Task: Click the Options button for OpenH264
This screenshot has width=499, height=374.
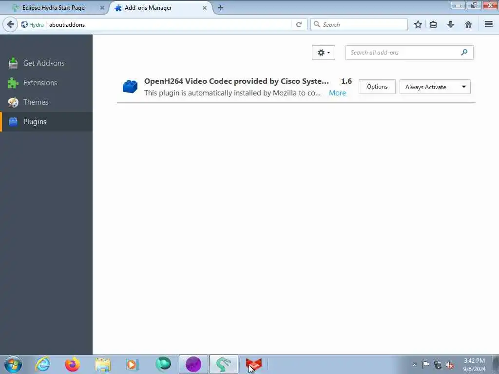Action: pyautogui.click(x=377, y=87)
